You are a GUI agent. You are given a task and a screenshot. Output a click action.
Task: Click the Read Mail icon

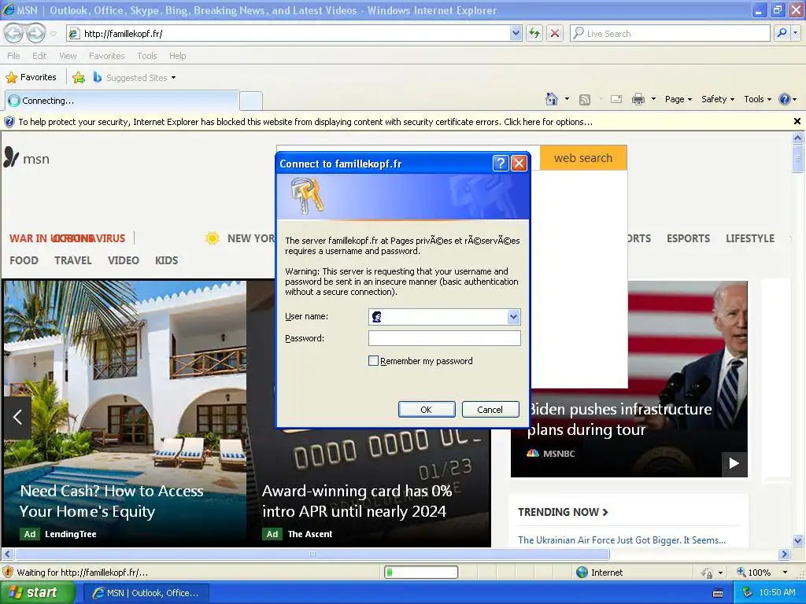pos(616,99)
